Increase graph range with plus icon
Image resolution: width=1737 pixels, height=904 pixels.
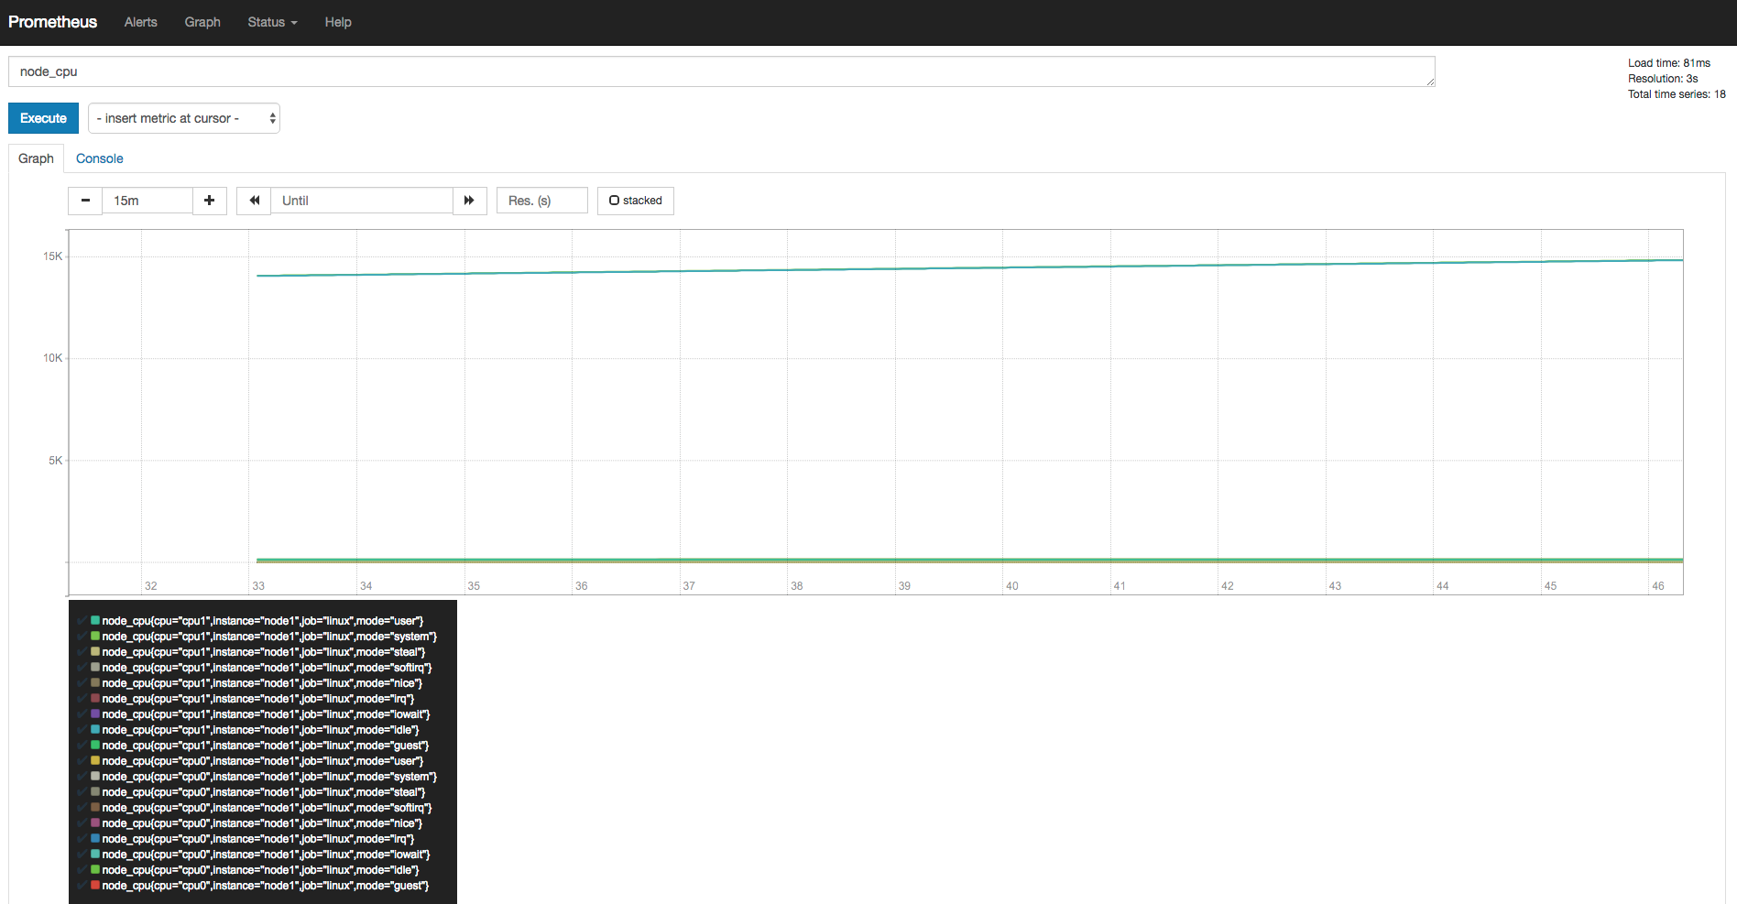click(x=210, y=201)
